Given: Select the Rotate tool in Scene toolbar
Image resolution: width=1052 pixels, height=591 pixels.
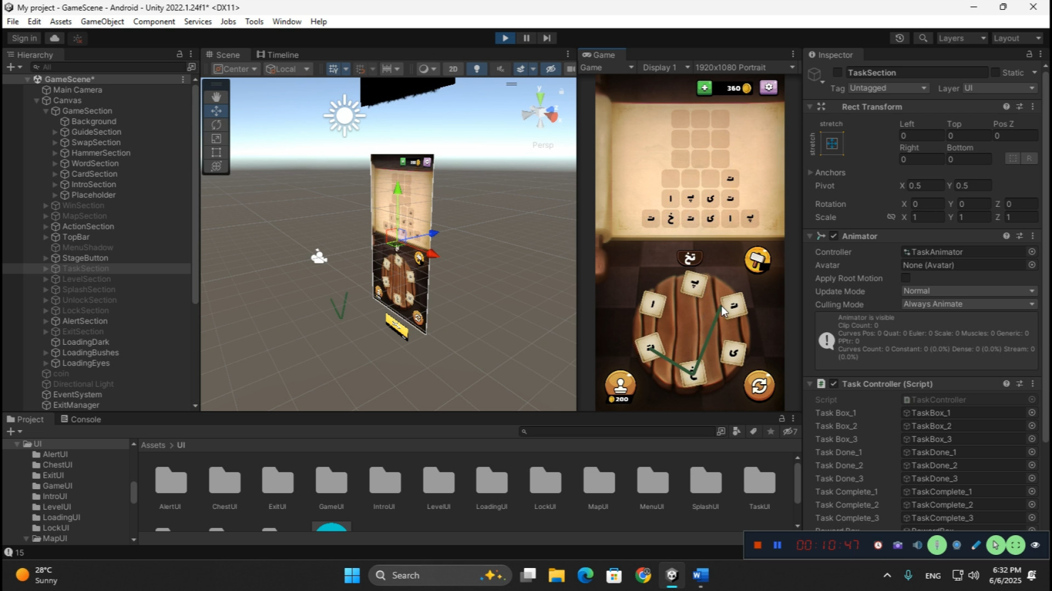Looking at the screenshot, I should (216, 125).
